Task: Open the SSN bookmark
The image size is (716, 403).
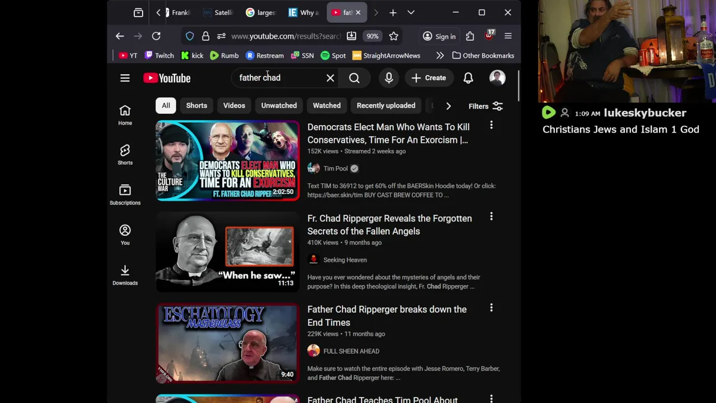Action: coord(302,55)
